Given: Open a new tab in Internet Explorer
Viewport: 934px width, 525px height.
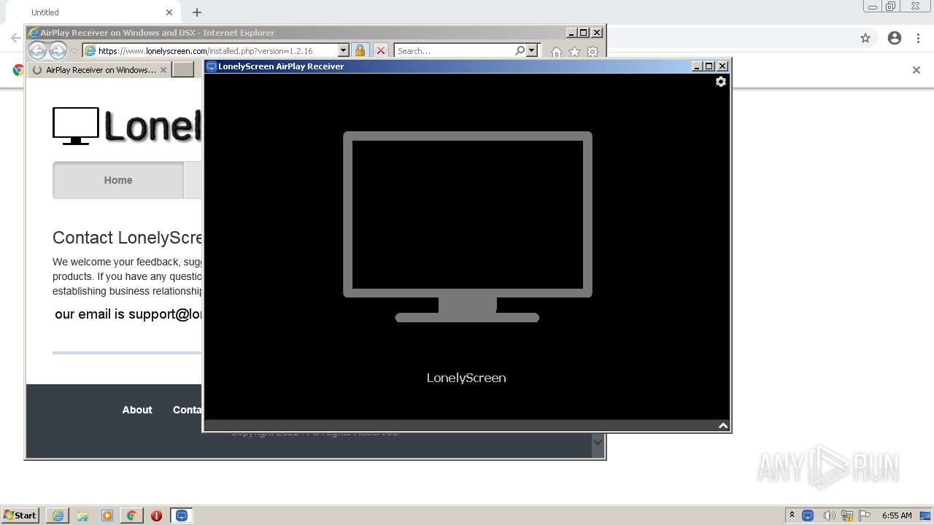Looking at the screenshot, I should coord(183,70).
